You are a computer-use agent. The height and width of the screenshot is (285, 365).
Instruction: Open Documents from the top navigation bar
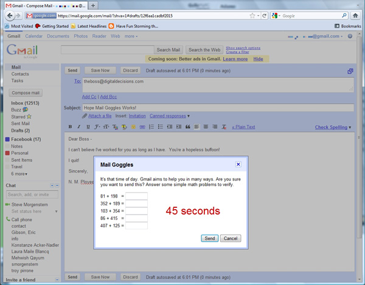(58, 36)
